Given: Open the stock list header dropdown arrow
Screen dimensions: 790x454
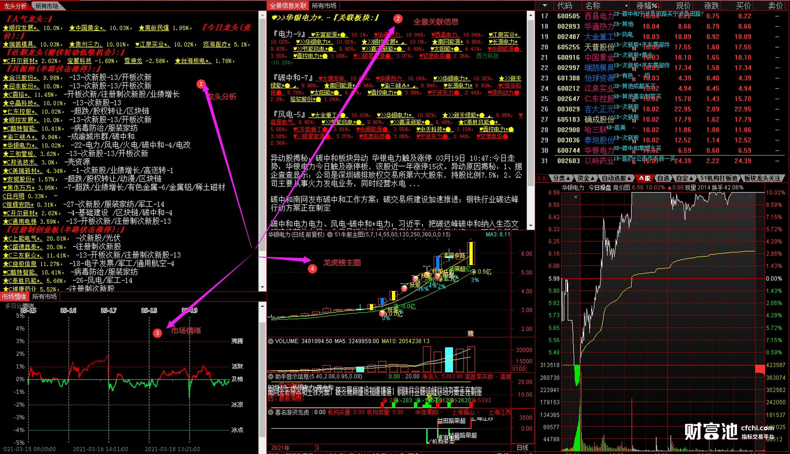Looking at the screenshot, I should (x=544, y=5).
